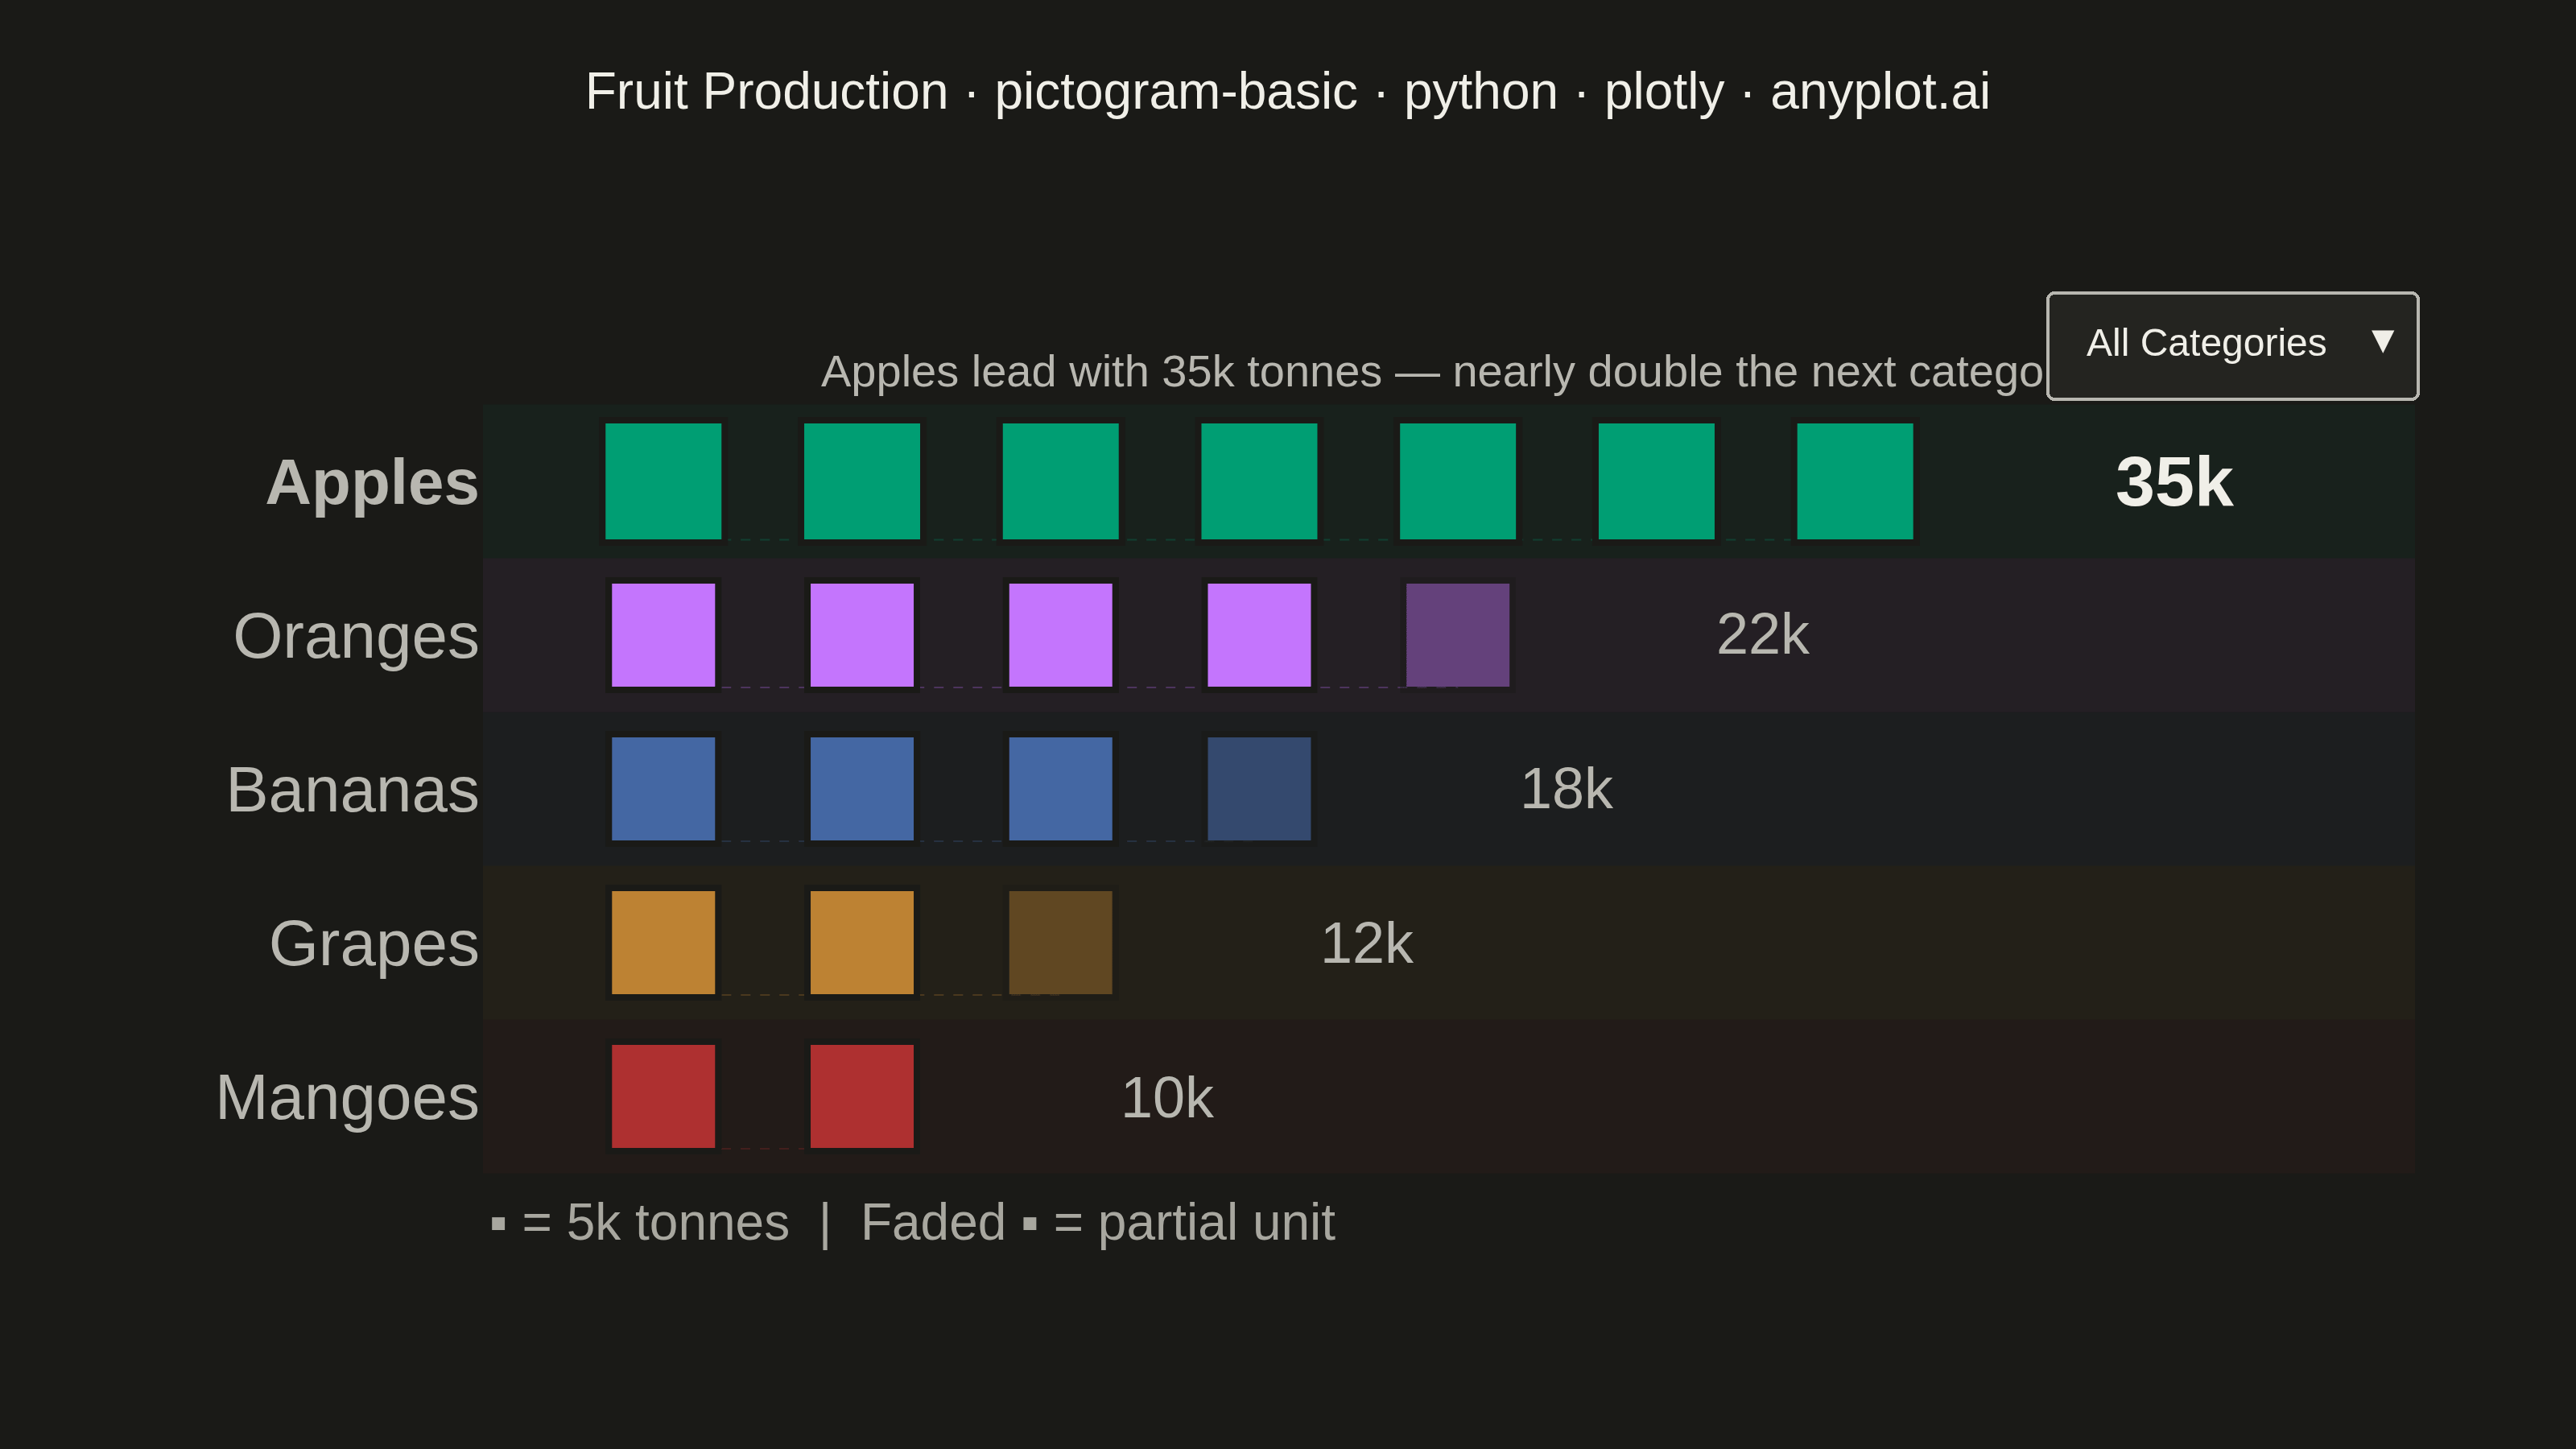Click the Apples category label

[372, 484]
